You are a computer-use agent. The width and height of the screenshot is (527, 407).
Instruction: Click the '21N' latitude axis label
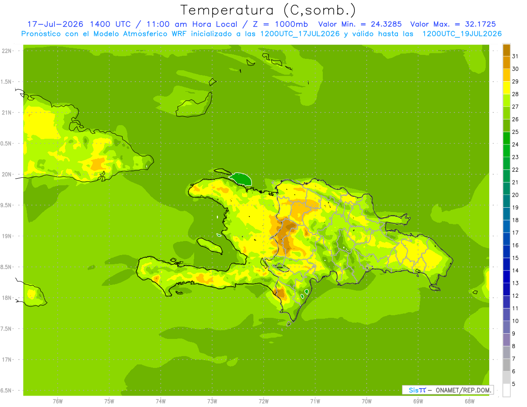(x=7, y=113)
